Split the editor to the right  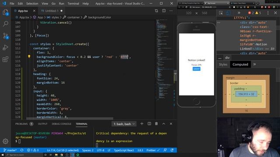tap(164, 10)
